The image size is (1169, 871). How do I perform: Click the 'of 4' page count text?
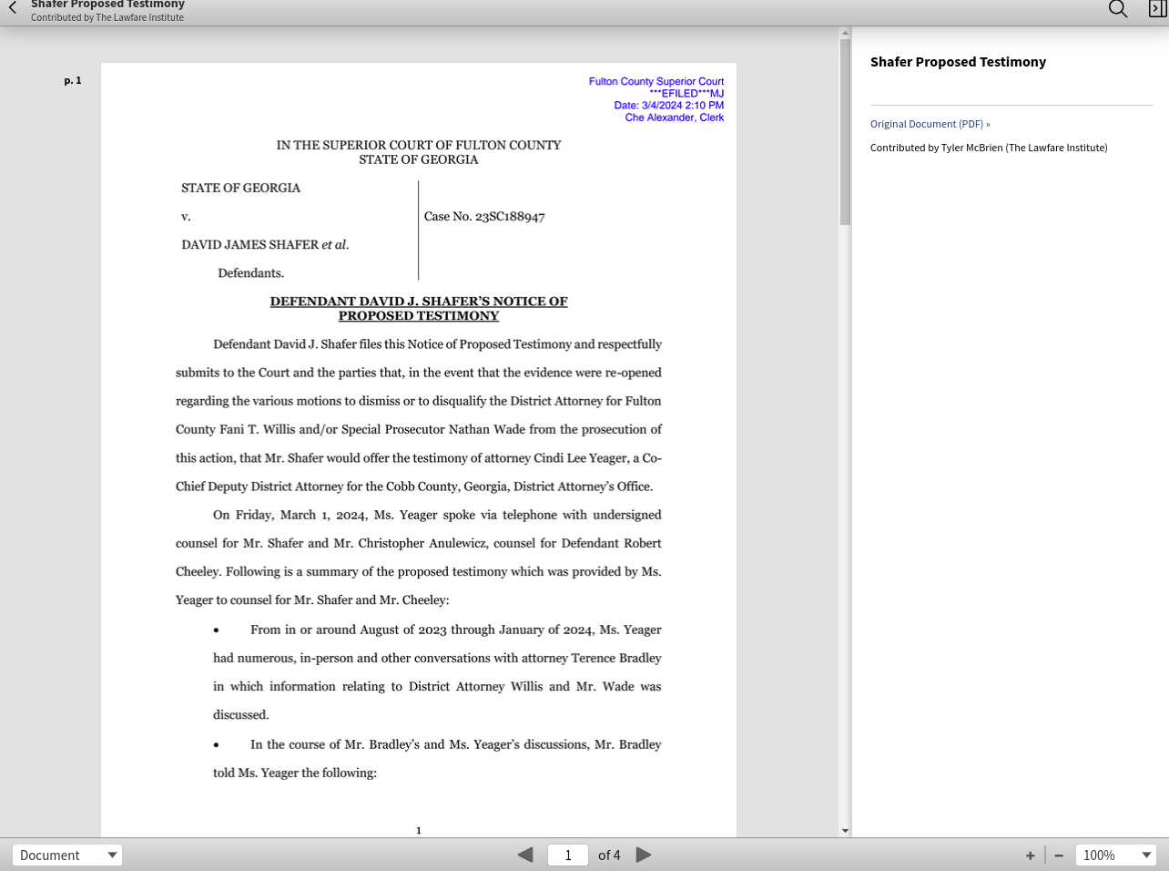(609, 856)
